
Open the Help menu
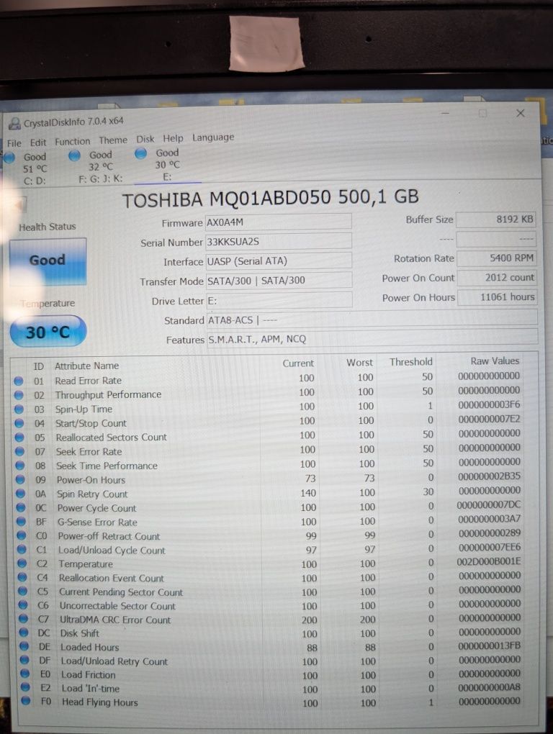click(x=174, y=139)
